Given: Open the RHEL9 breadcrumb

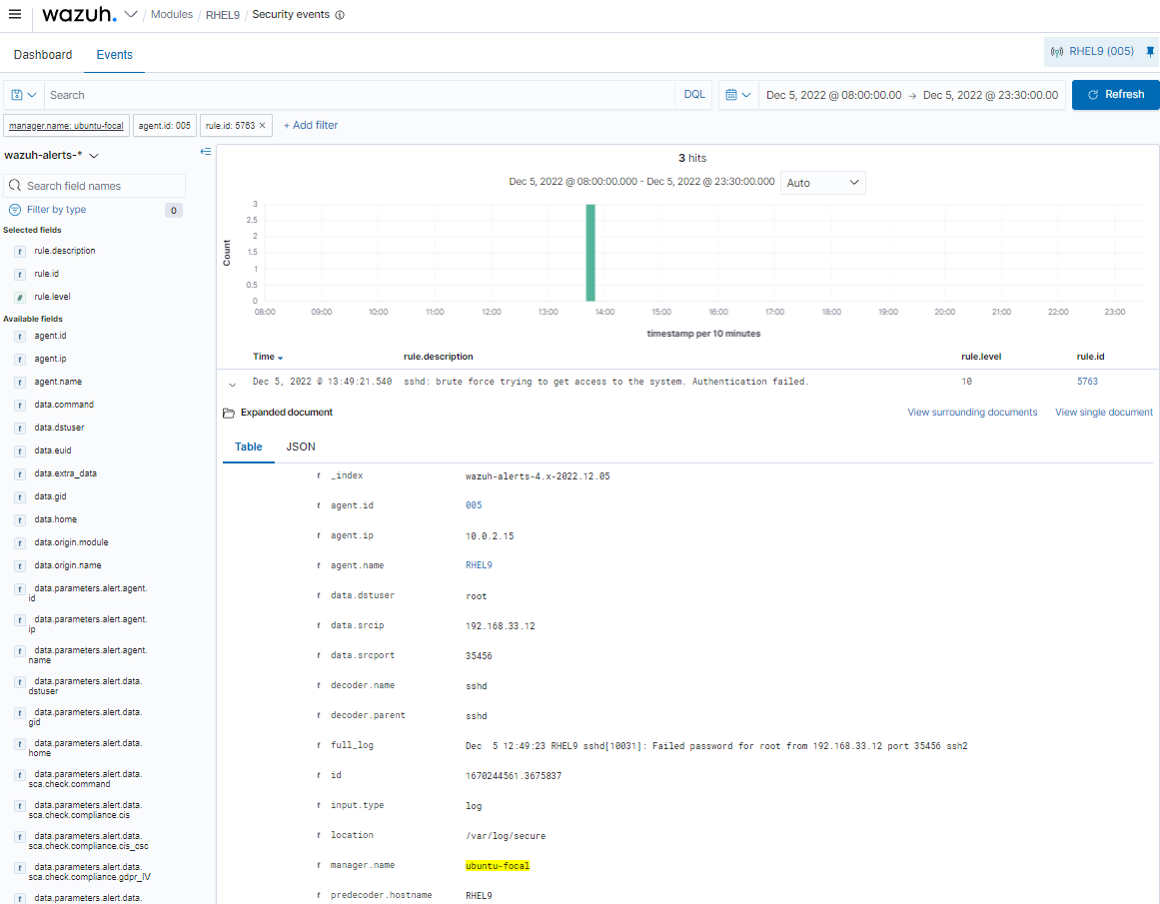Looking at the screenshot, I should pyautogui.click(x=223, y=15).
